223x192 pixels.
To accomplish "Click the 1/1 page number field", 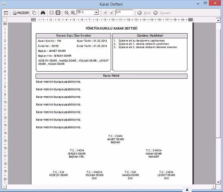I will coord(124,12).
